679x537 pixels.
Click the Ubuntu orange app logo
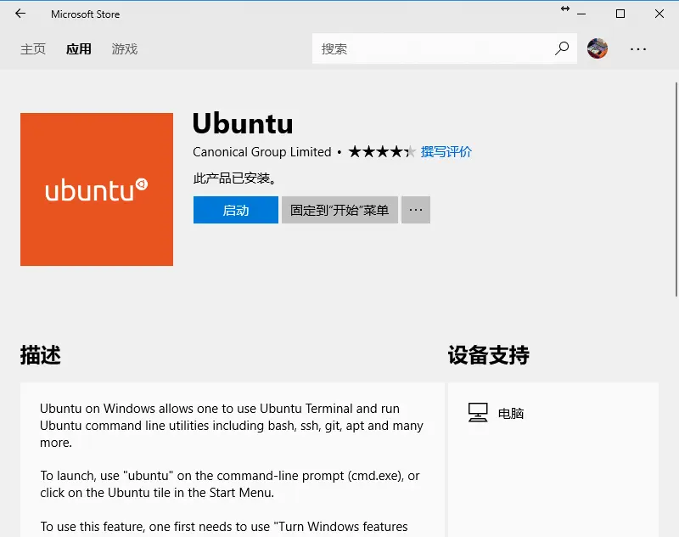pyautogui.click(x=97, y=189)
